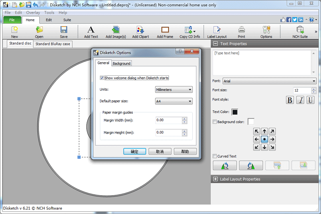
Task: Click quick-access open folder icon in title bar
Action: (22, 4)
